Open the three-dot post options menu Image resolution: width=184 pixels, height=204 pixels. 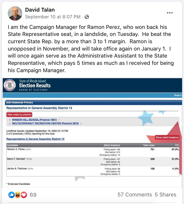pyautogui.click(x=170, y=13)
